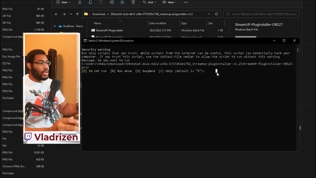Click the [R] Run once option text
This screenshot has width=316, height=178.
coord(121,71)
